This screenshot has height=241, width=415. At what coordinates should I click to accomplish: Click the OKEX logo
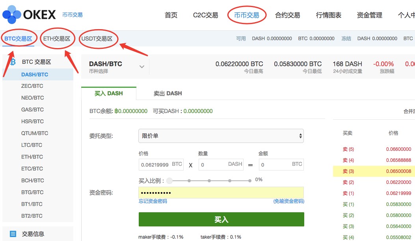[x=29, y=15]
